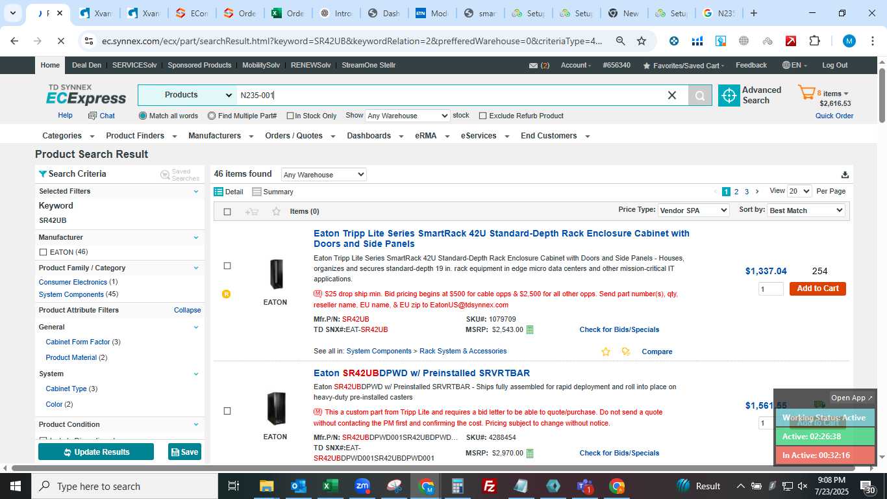Click mail envelope notifications icon
This screenshot has height=499, width=887.
[x=533, y=66]
